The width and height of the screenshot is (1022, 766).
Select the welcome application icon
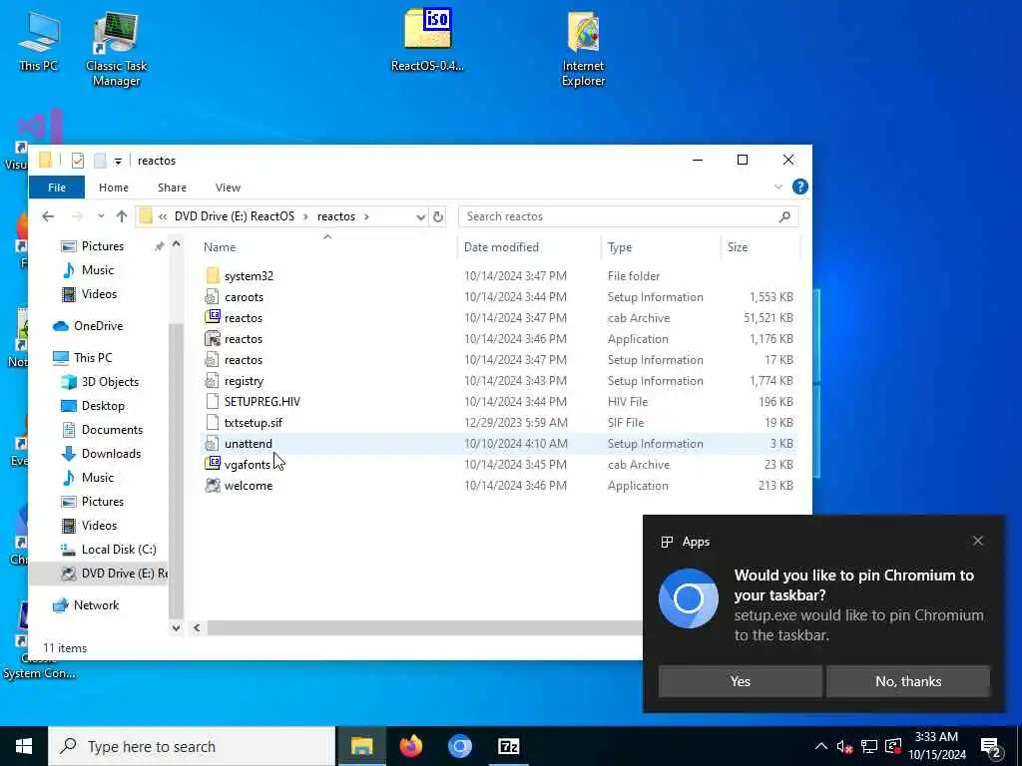pyautogui.click(x=213, y=486)
